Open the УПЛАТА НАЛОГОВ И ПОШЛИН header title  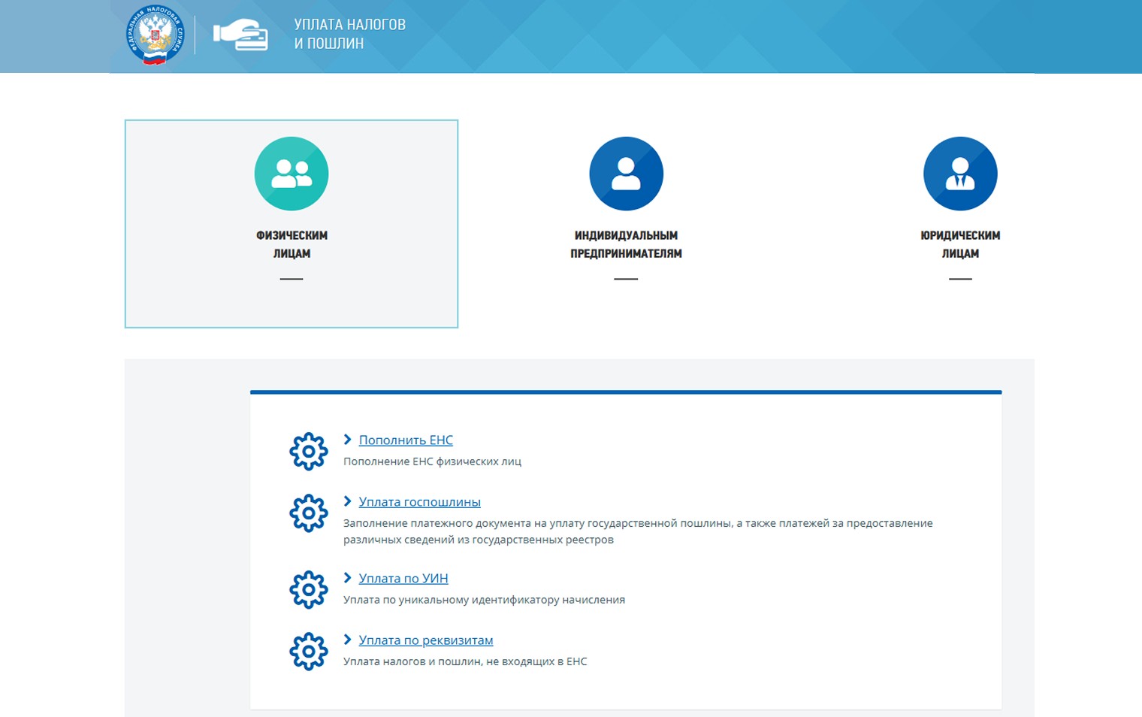(x=350, y=34)
